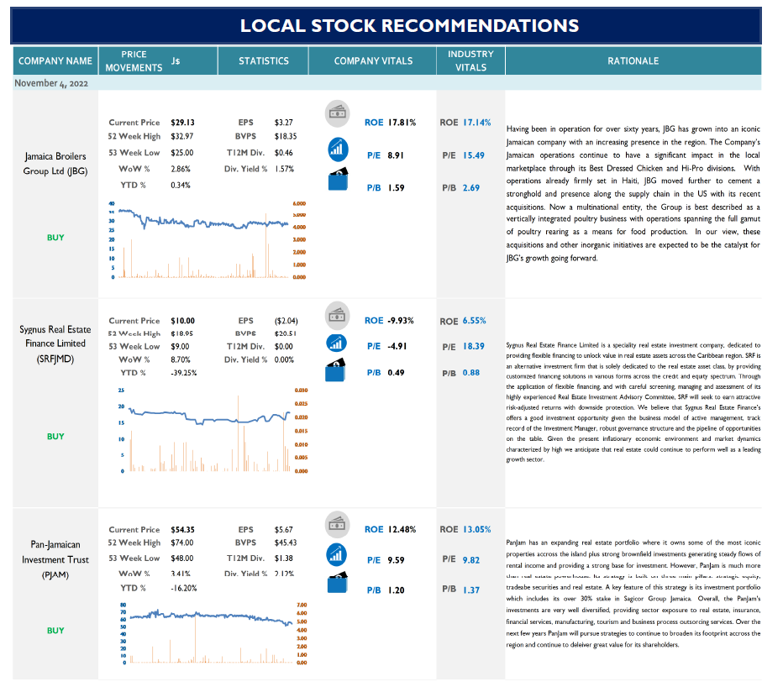Click the Sygnus Real Estate Finance Limited name
Screen dimensions: 783x687
[x=55, y=344]
